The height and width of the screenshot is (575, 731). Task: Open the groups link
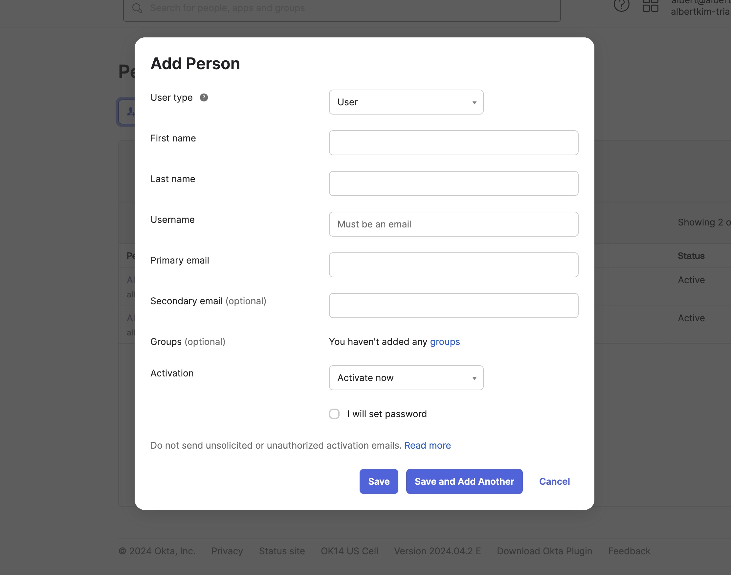tap(445, 342)
